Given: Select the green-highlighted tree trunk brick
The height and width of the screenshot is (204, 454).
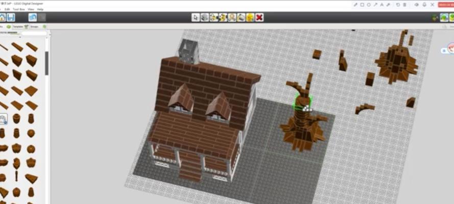Looking at the screenshot, I should tap(302, 102).
